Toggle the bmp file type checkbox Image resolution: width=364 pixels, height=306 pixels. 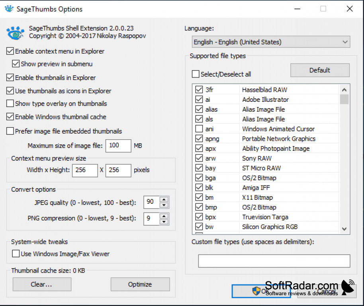point(199,207)
